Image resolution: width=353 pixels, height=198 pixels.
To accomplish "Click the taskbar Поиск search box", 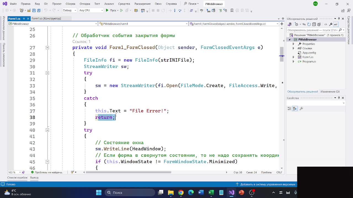I will 130,193.
